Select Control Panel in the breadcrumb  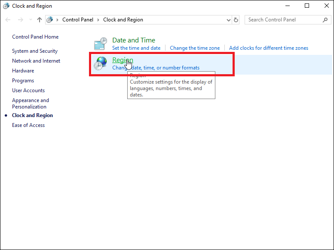pyautogui.click(x=78, y=20)
